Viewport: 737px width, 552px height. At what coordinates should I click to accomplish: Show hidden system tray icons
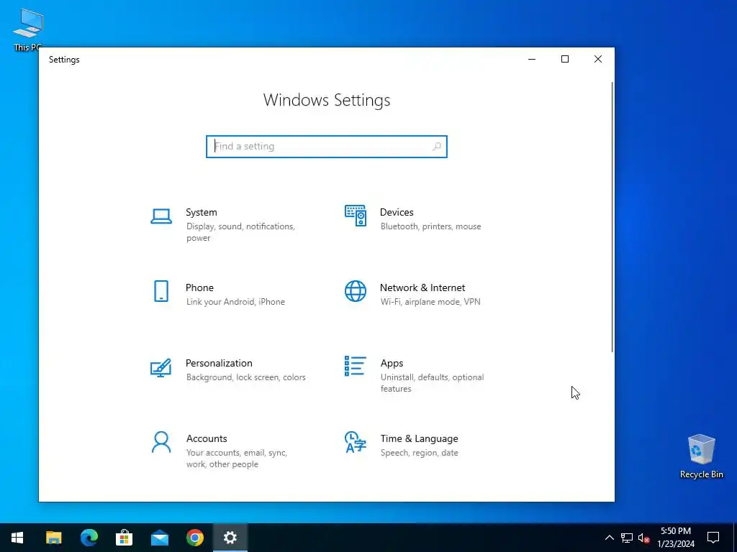[x=609, y=538]
